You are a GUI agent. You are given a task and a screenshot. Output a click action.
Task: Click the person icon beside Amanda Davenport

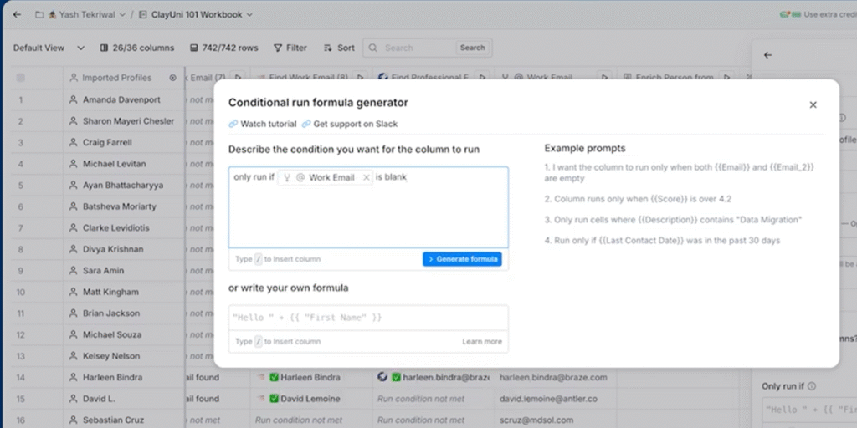[73, 100]
